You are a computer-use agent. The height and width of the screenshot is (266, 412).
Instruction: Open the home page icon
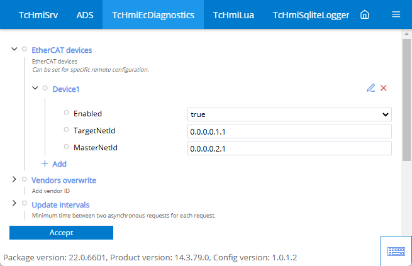[x=364, y=14]
